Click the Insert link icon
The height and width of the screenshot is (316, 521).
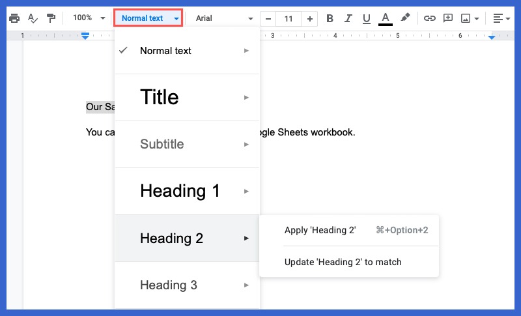(x=429, y=18)
